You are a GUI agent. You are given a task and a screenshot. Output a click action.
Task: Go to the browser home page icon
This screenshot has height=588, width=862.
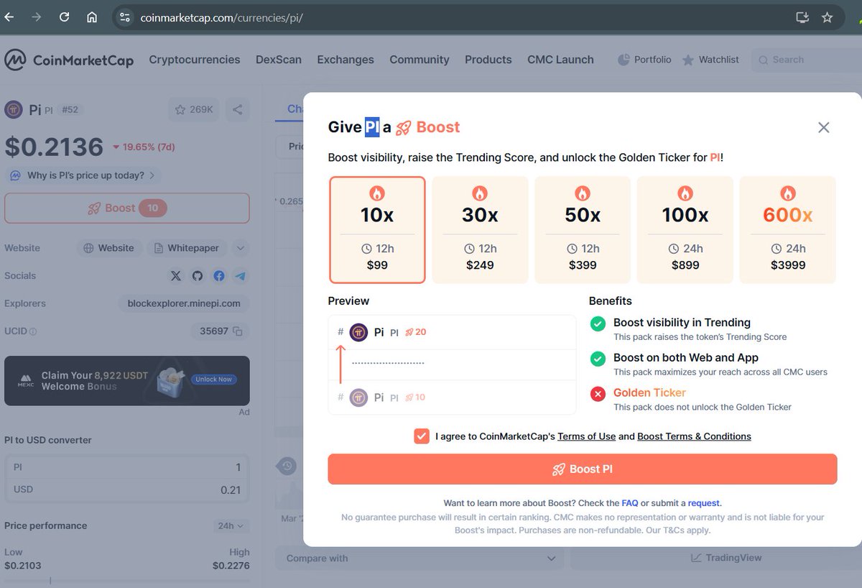[92, 17]
